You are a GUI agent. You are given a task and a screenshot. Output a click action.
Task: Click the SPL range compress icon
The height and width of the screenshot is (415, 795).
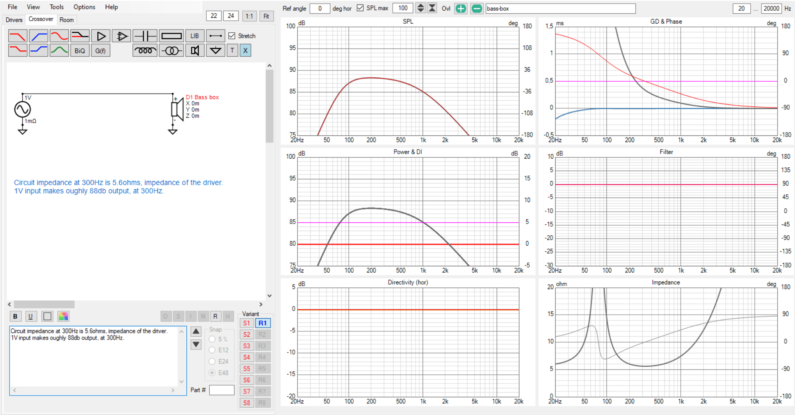point(432,8)
